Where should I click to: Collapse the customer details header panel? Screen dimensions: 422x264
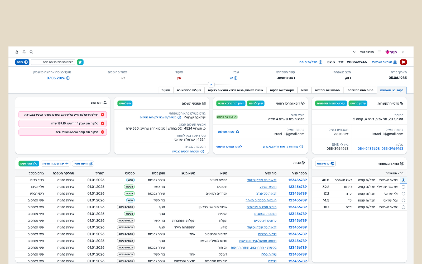pos(211,85)
